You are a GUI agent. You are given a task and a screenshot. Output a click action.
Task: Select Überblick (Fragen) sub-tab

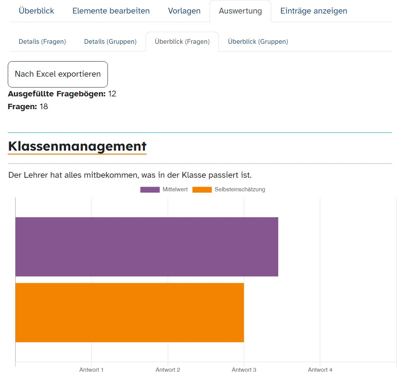click(182, 41)
